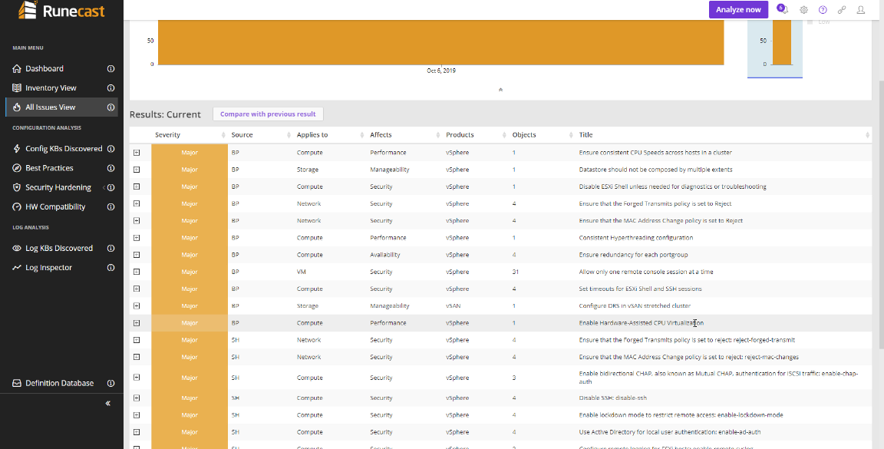Image resolution: width=884 pixels, height=449 pixels.
Task: Click title Set timeouts for ESXi Shell and SSH
Action: (x=640, y=289)
